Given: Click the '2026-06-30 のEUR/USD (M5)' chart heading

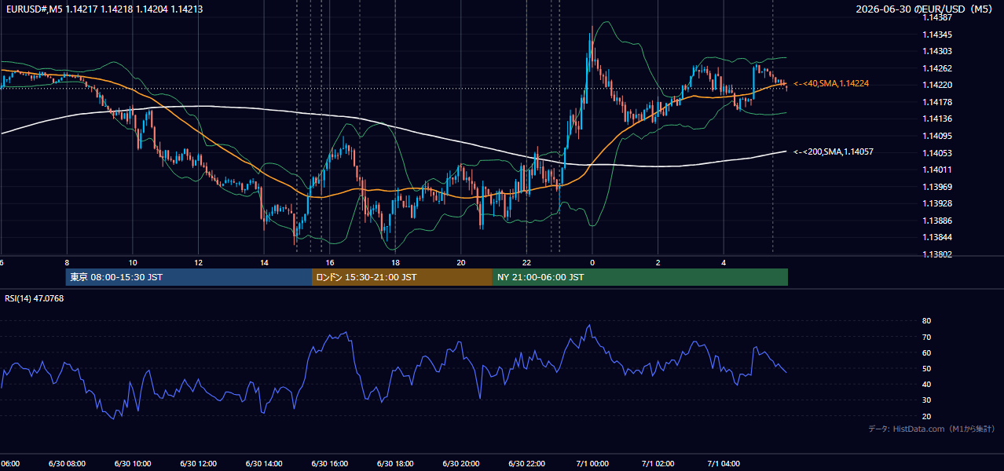Looking at the screenshot, I should (925, 9).
